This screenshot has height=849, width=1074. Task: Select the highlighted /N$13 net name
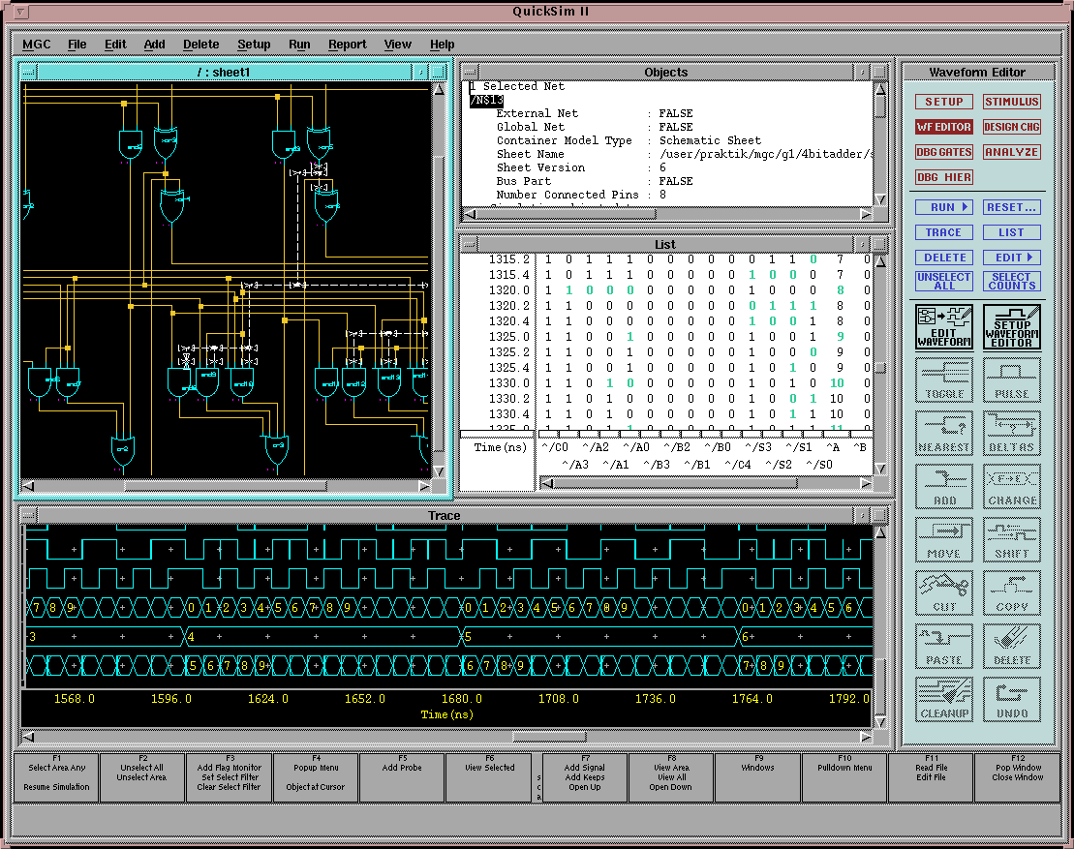click(x=486, y=100)
